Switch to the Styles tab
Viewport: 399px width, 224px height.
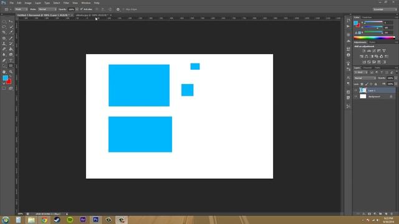click(x=372, y=42)
